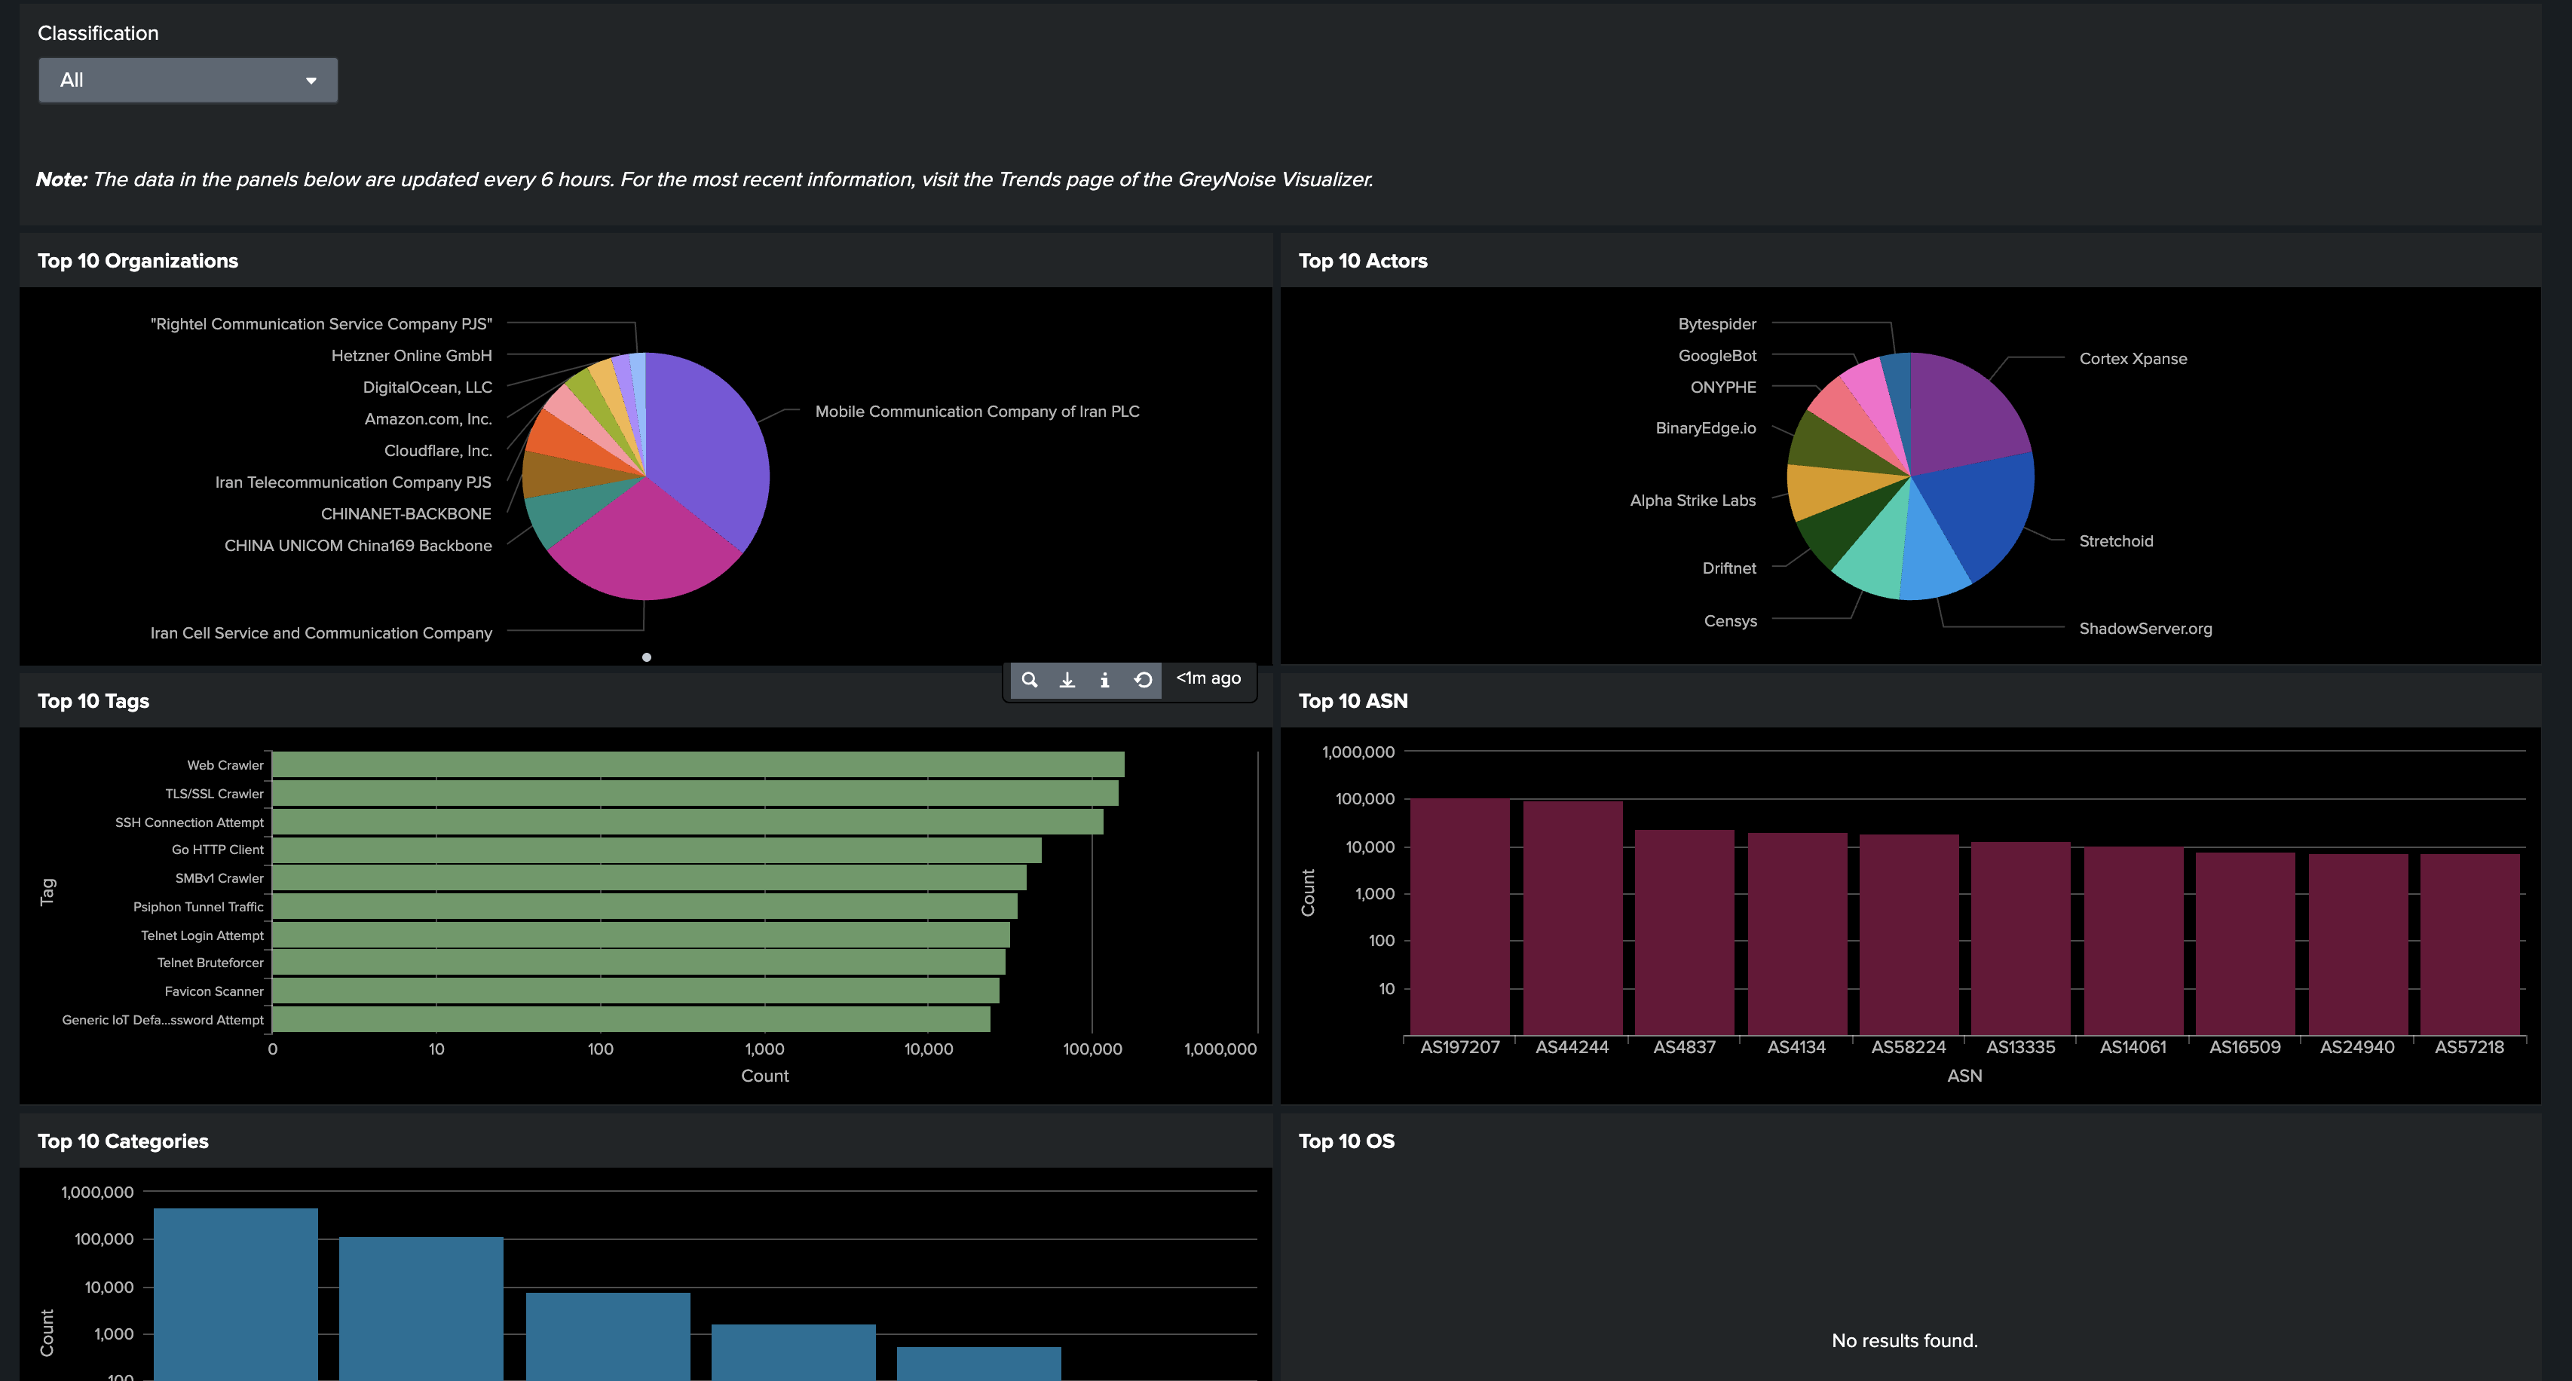Click the magnifier search icon on the panel toolbar

point(1030,680)
